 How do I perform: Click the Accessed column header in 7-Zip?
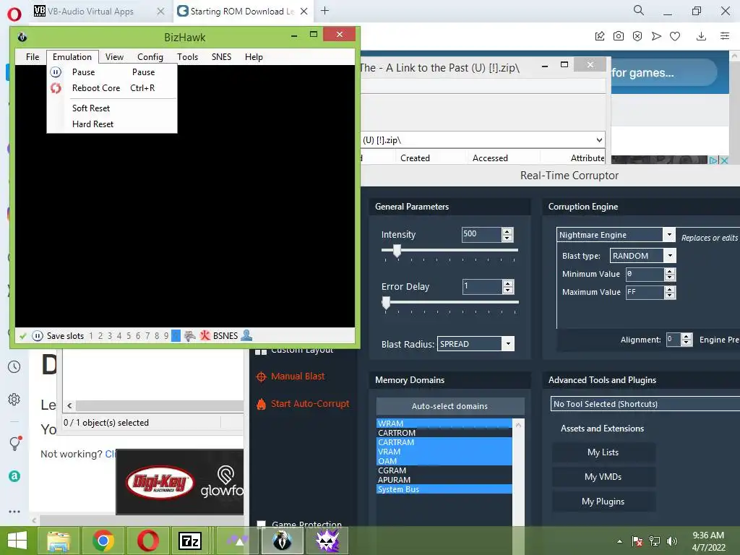pos(490,158)
